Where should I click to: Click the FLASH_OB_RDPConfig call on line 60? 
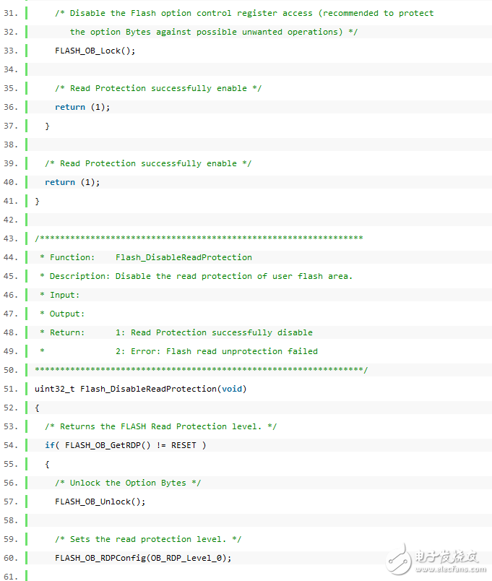point(143,558)
